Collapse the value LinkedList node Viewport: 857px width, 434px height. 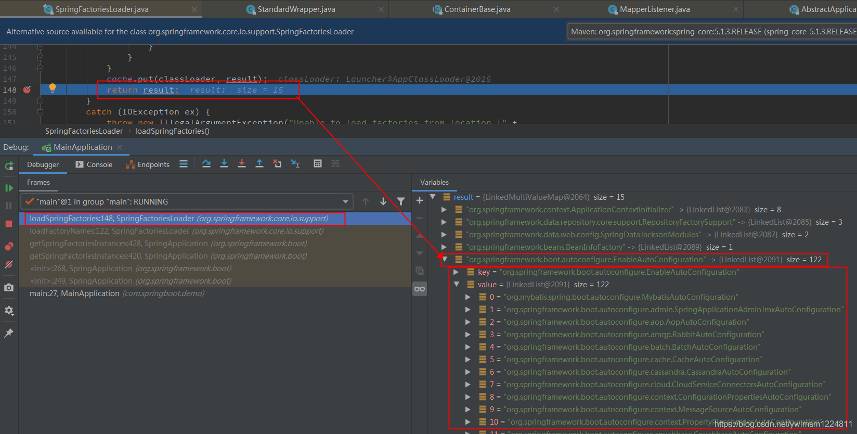(457, 284)
